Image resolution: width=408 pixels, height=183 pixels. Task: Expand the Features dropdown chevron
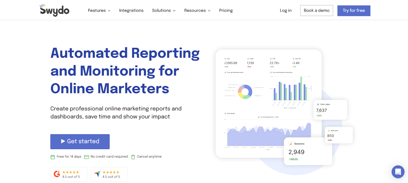[109, 11]
